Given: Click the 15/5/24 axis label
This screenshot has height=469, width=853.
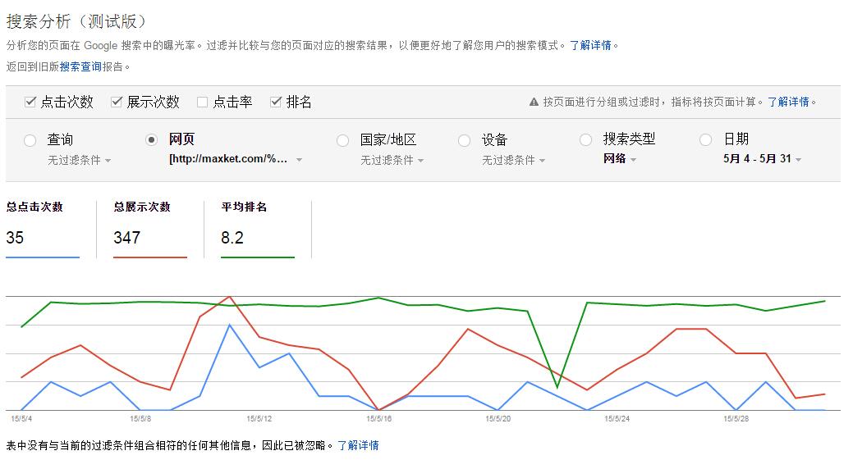Looking at the screenshot, I should point(617,419).
